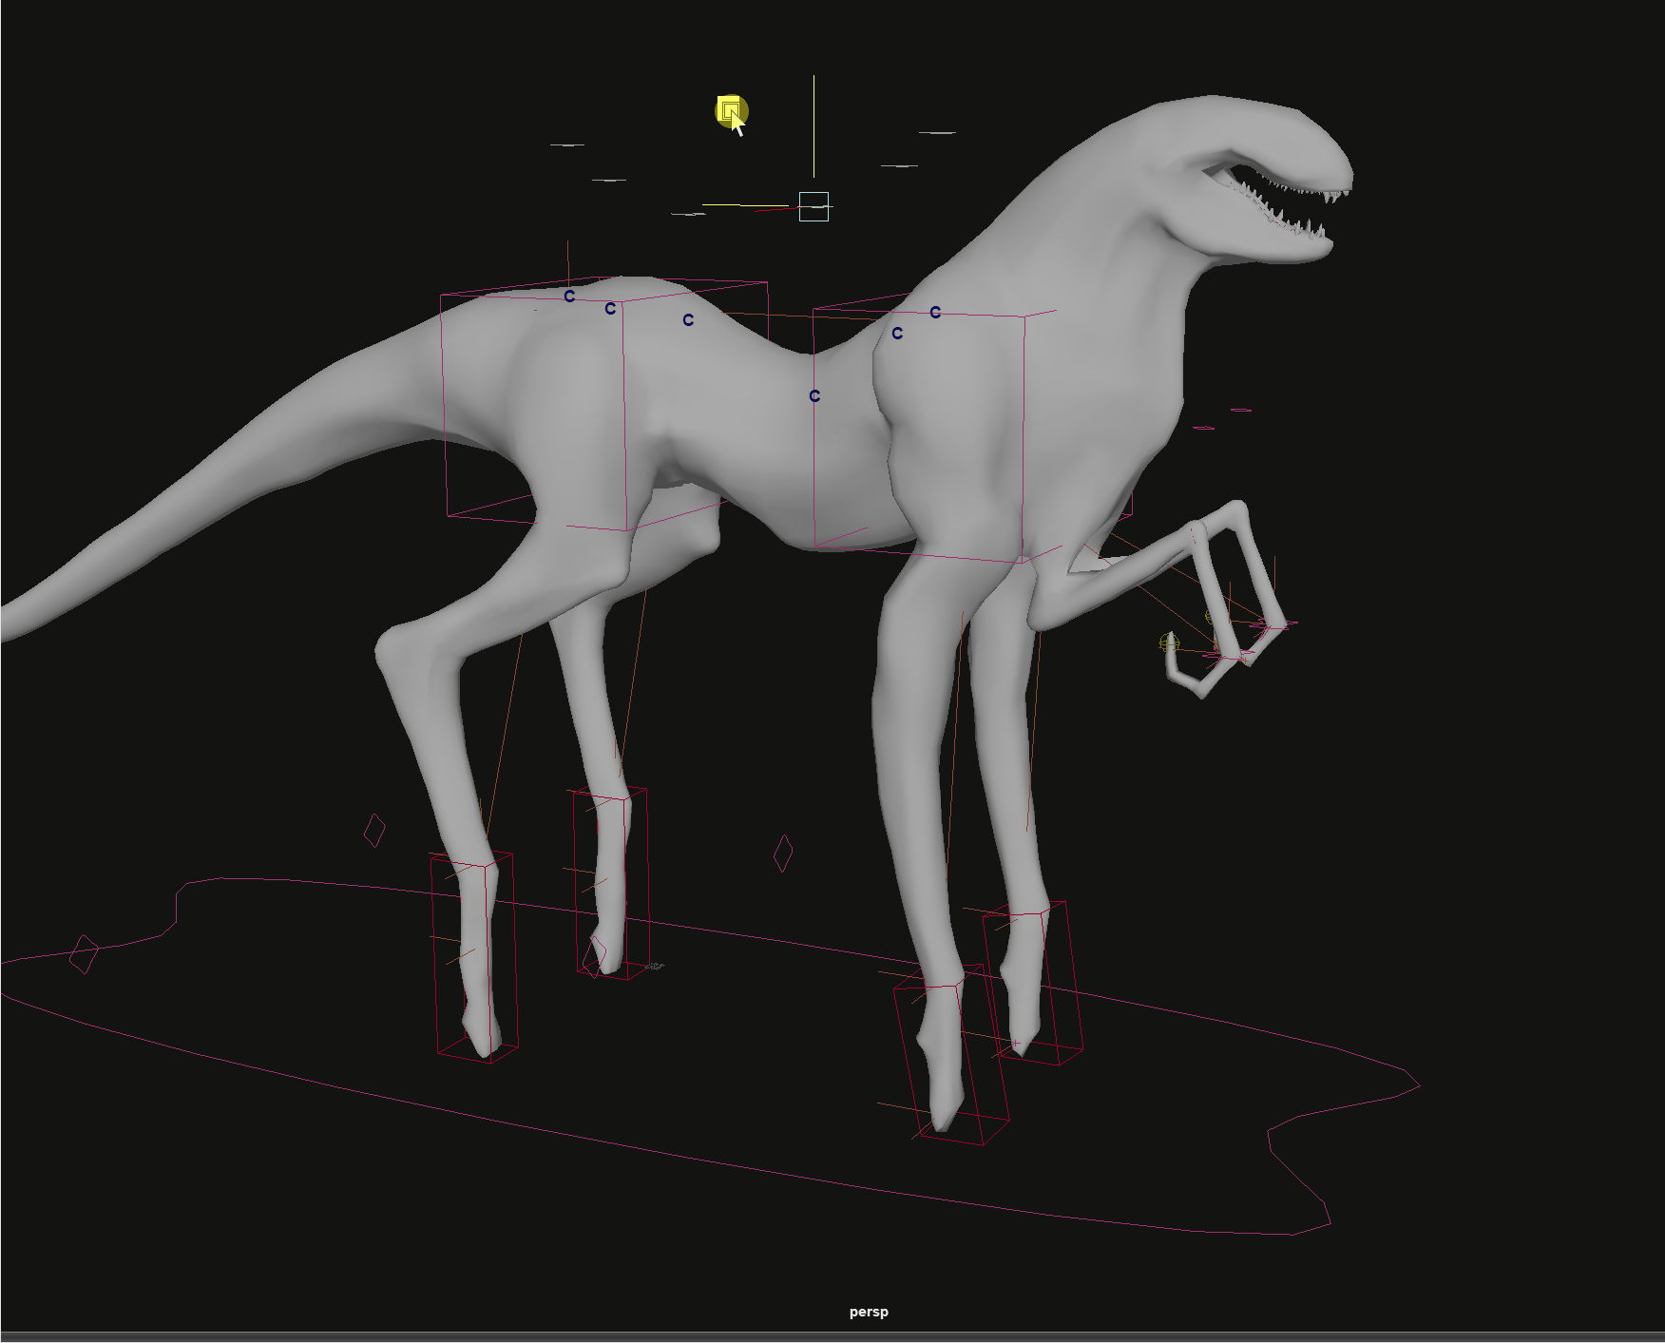Click the vertical yellow line above the manipulator

point(813,124)
